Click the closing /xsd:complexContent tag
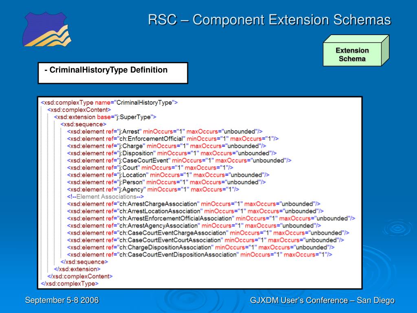This screenshot has width=417, height=313. coord(80,276)
